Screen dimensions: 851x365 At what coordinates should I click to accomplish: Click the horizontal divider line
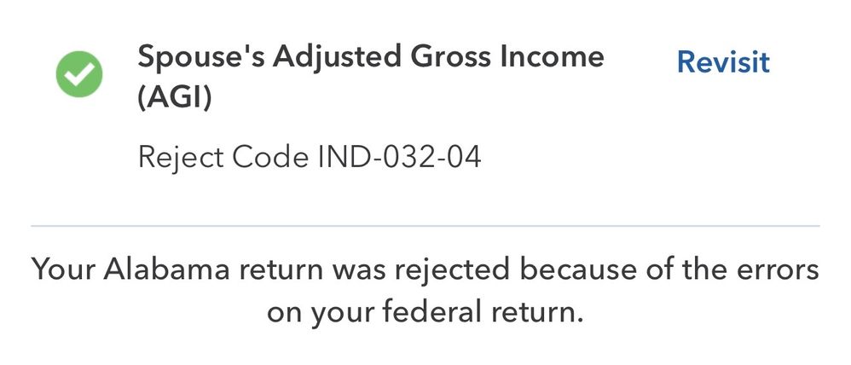coord(425,226)
